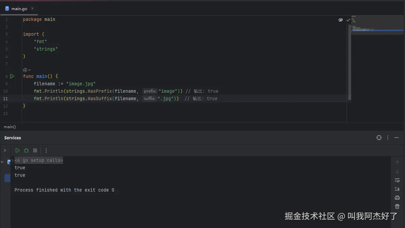This screenshot has height=228, width=405.
Task: Select the main.go editor tab
Action: pyautogui.click(x=19, y=9)
